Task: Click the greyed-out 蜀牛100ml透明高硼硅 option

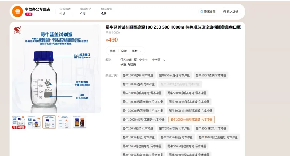Action: coord(180,84)
